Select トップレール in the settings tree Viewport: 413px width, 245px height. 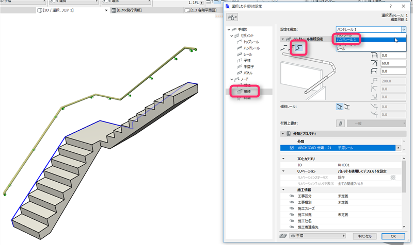click(251, 42)
